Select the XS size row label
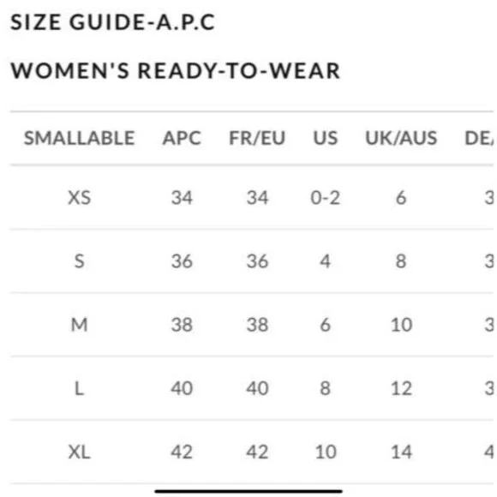The width and height of the screenshot is (497, 497). [x=80, y=197]
